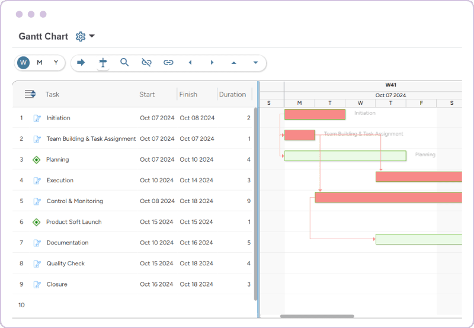Click Control & Monitoring duration value 9
474x328 pixels.
point(249,201)
